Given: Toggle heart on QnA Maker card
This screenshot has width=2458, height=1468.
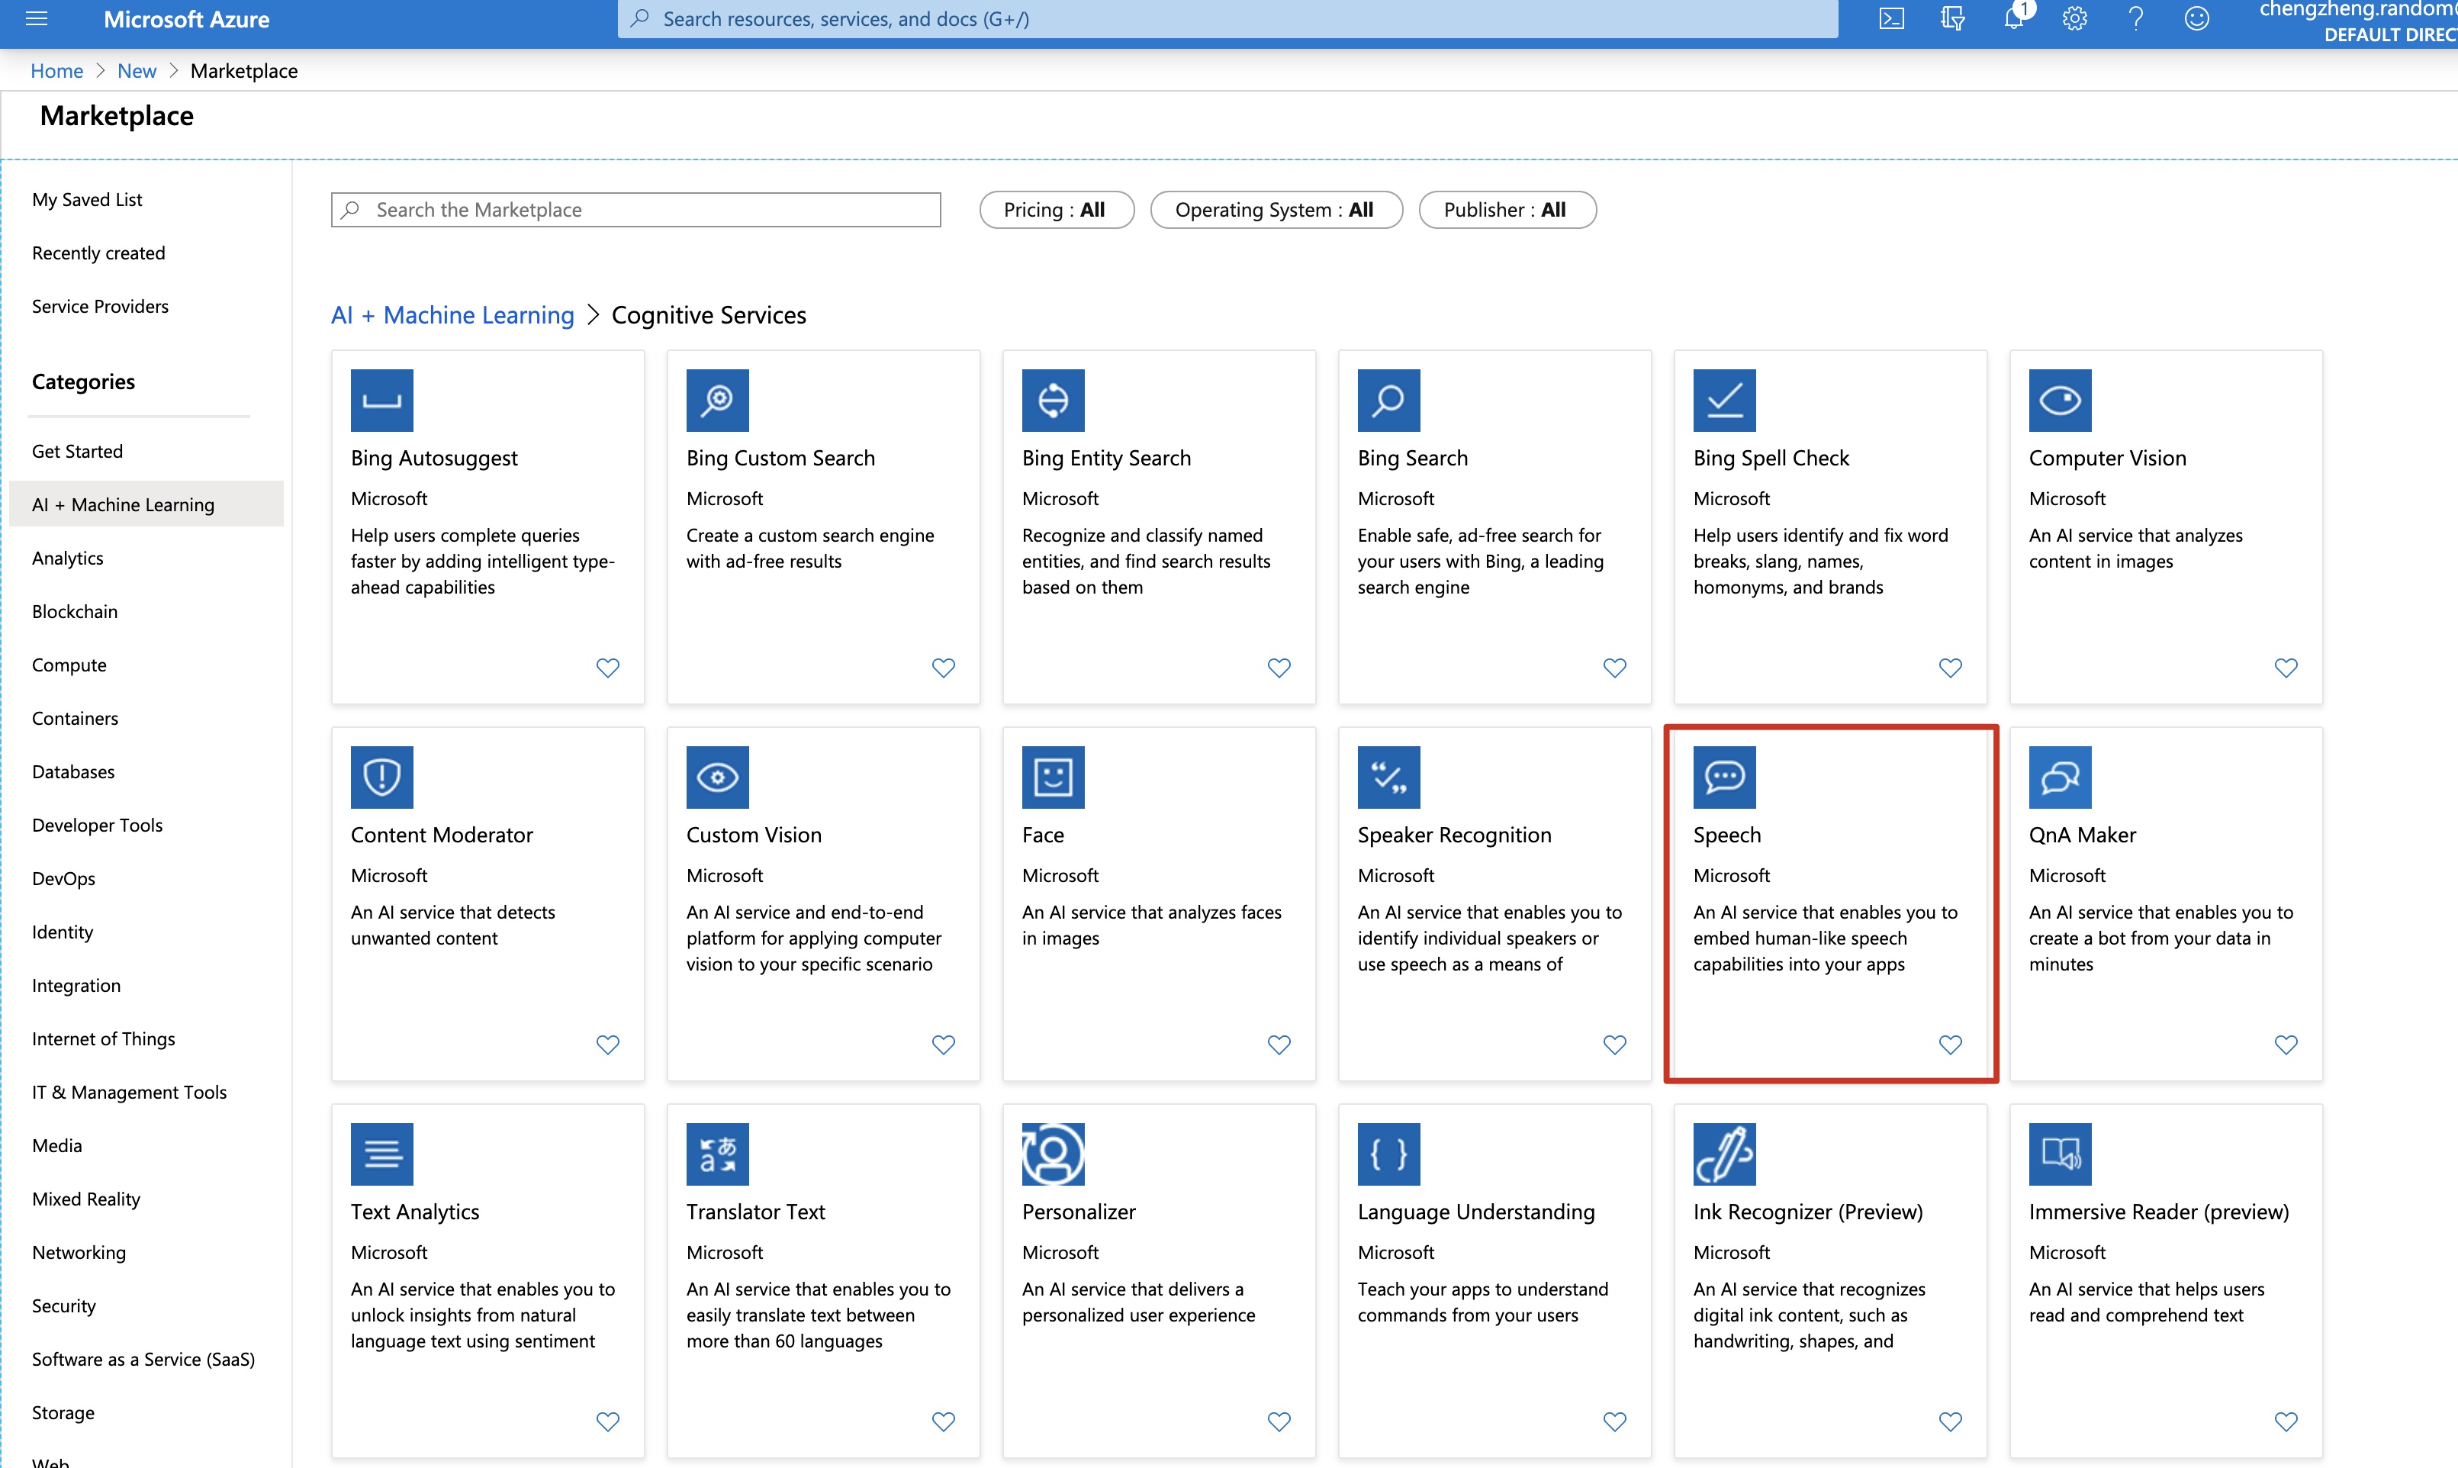Looking at the screenshot, I should coord(2285,1045).
